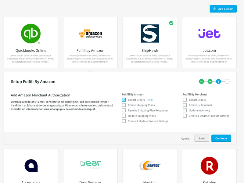
Task: Click the Jet.com logo
Action: tap(209, 34)
